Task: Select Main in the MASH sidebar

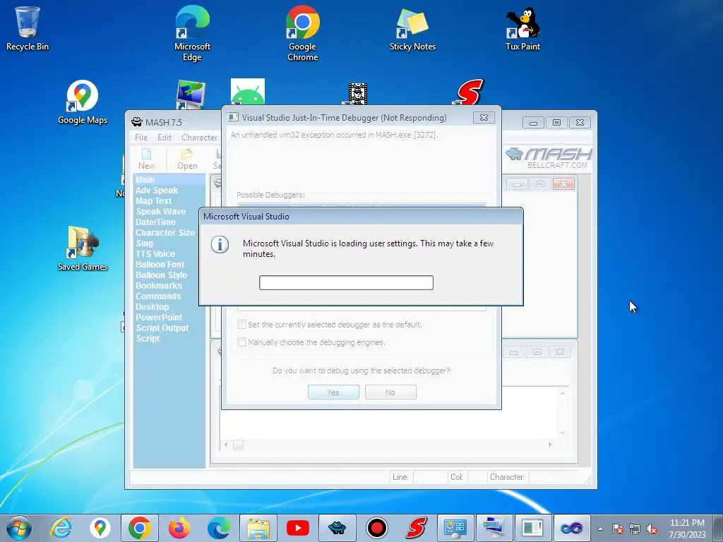Action: (169, 180)
